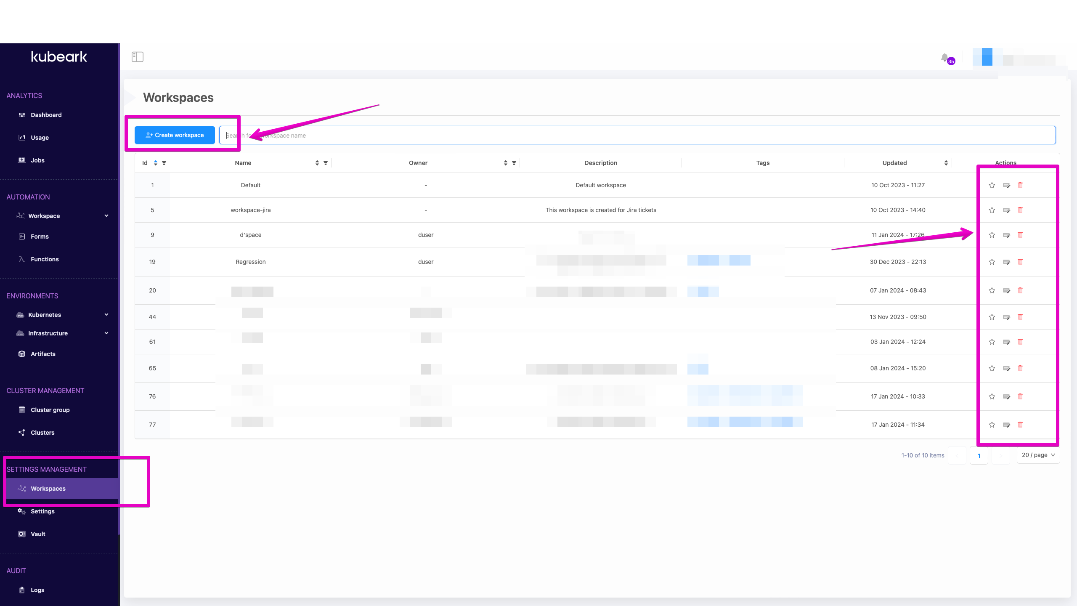Open the filter funnel on the Name column

(x=325, y=163)
